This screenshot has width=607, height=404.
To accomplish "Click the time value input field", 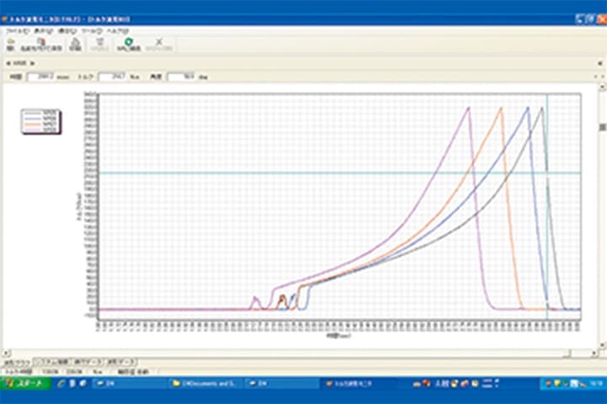I will pos(39,77).
